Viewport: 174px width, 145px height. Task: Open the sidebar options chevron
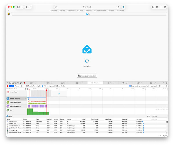[x=21, y=7]
